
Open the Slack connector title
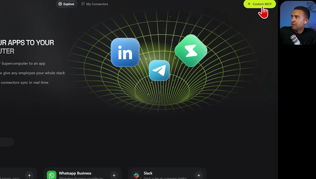(148, 173)
